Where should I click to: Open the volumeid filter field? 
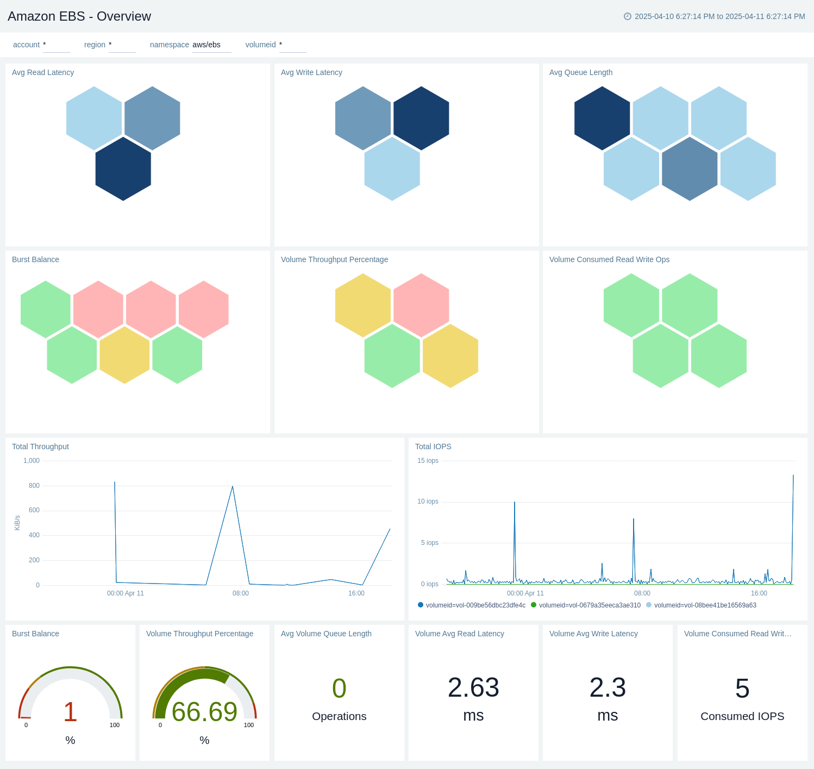click(292, 45)
